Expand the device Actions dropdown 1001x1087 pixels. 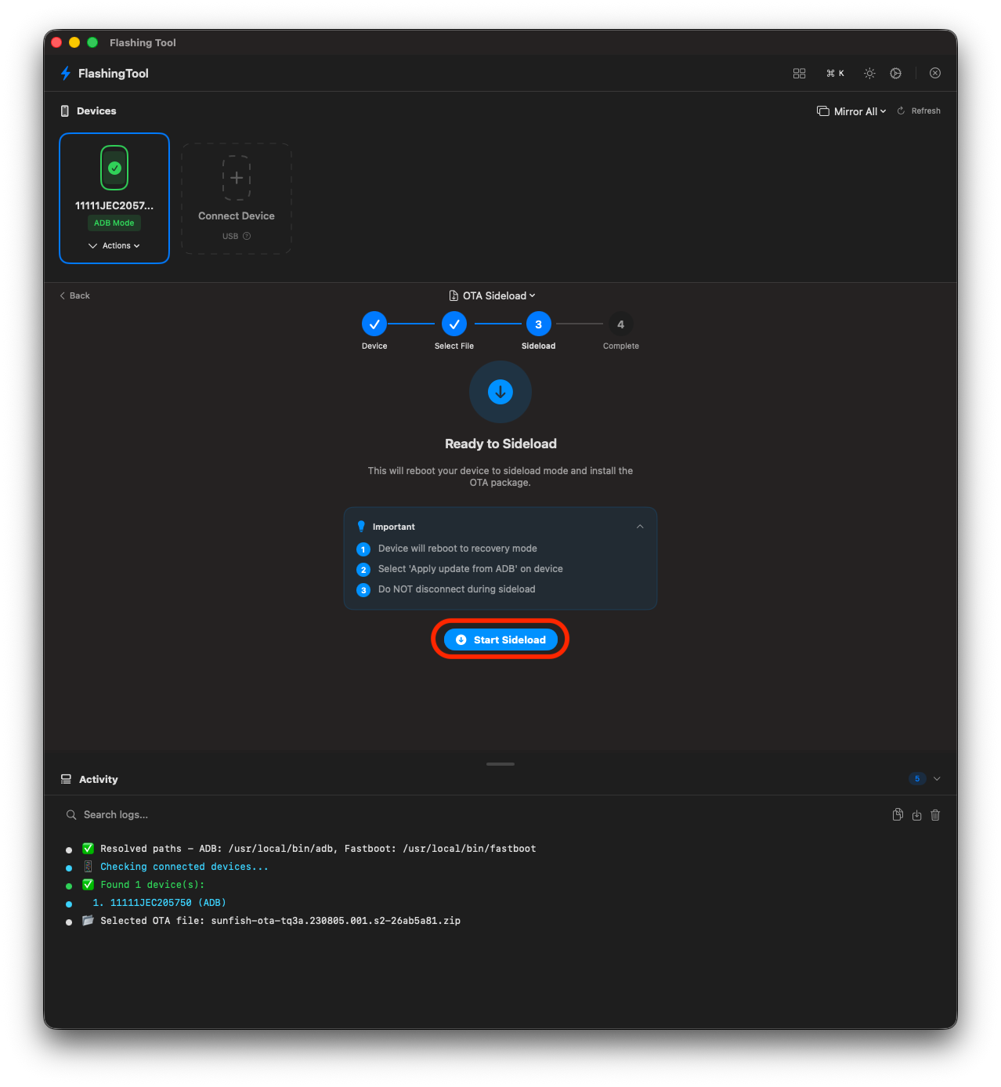tap(114, 245)
